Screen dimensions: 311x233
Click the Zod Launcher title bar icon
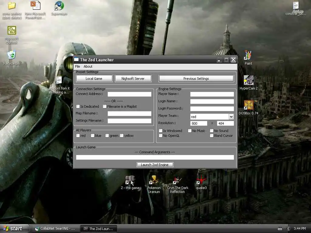pos(76,60)
